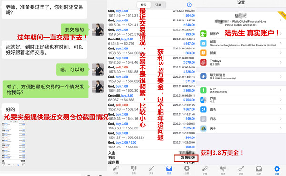286x176 pixels.
Task: Expand the Tradays row chevron
Action: coord(281,62)
